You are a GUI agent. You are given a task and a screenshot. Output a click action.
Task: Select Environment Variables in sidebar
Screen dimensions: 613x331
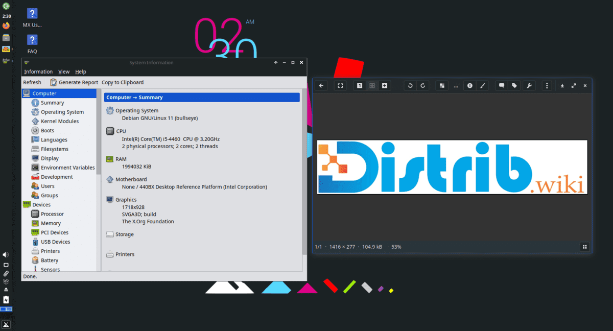click(67, 168)
